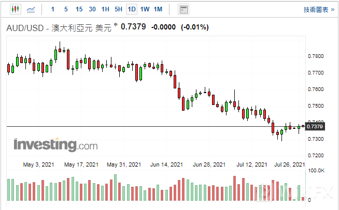The image size is (339, 210).
Task: Select the 1M monthly interval
Action: [x=158, y=9]
